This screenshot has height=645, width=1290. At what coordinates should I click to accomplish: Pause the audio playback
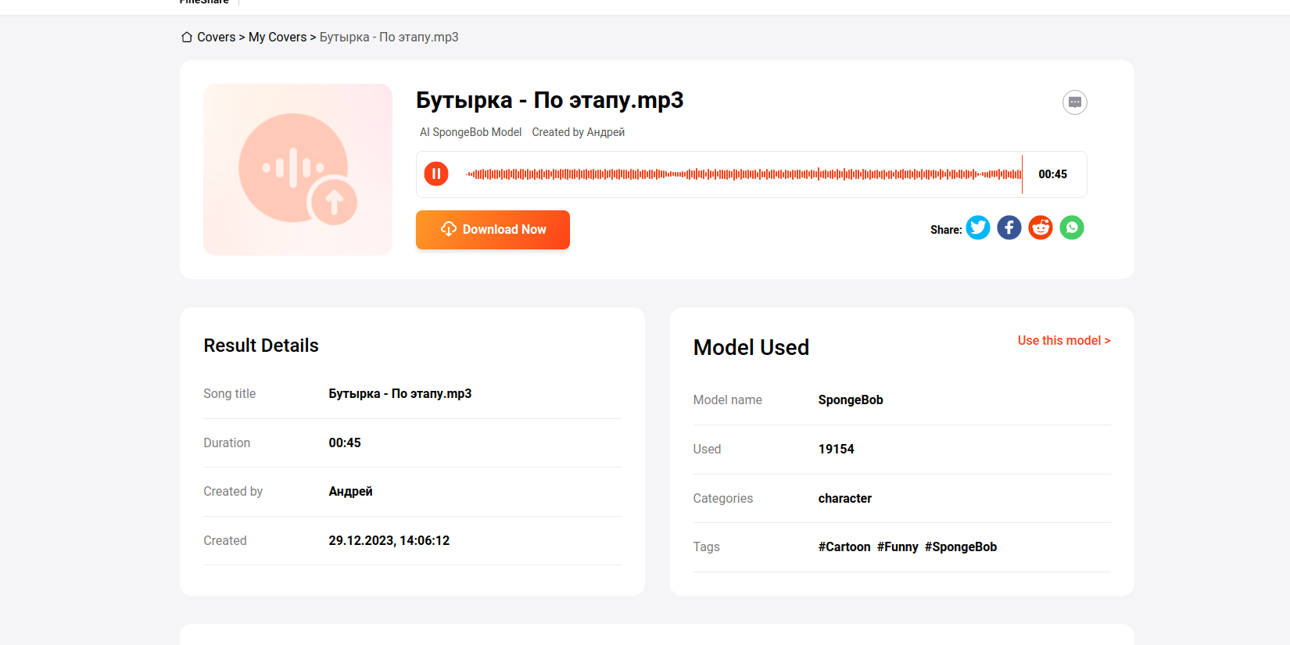point(436,174)
